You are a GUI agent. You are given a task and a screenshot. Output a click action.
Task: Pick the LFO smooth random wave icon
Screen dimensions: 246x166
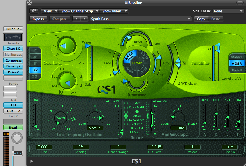73,119
